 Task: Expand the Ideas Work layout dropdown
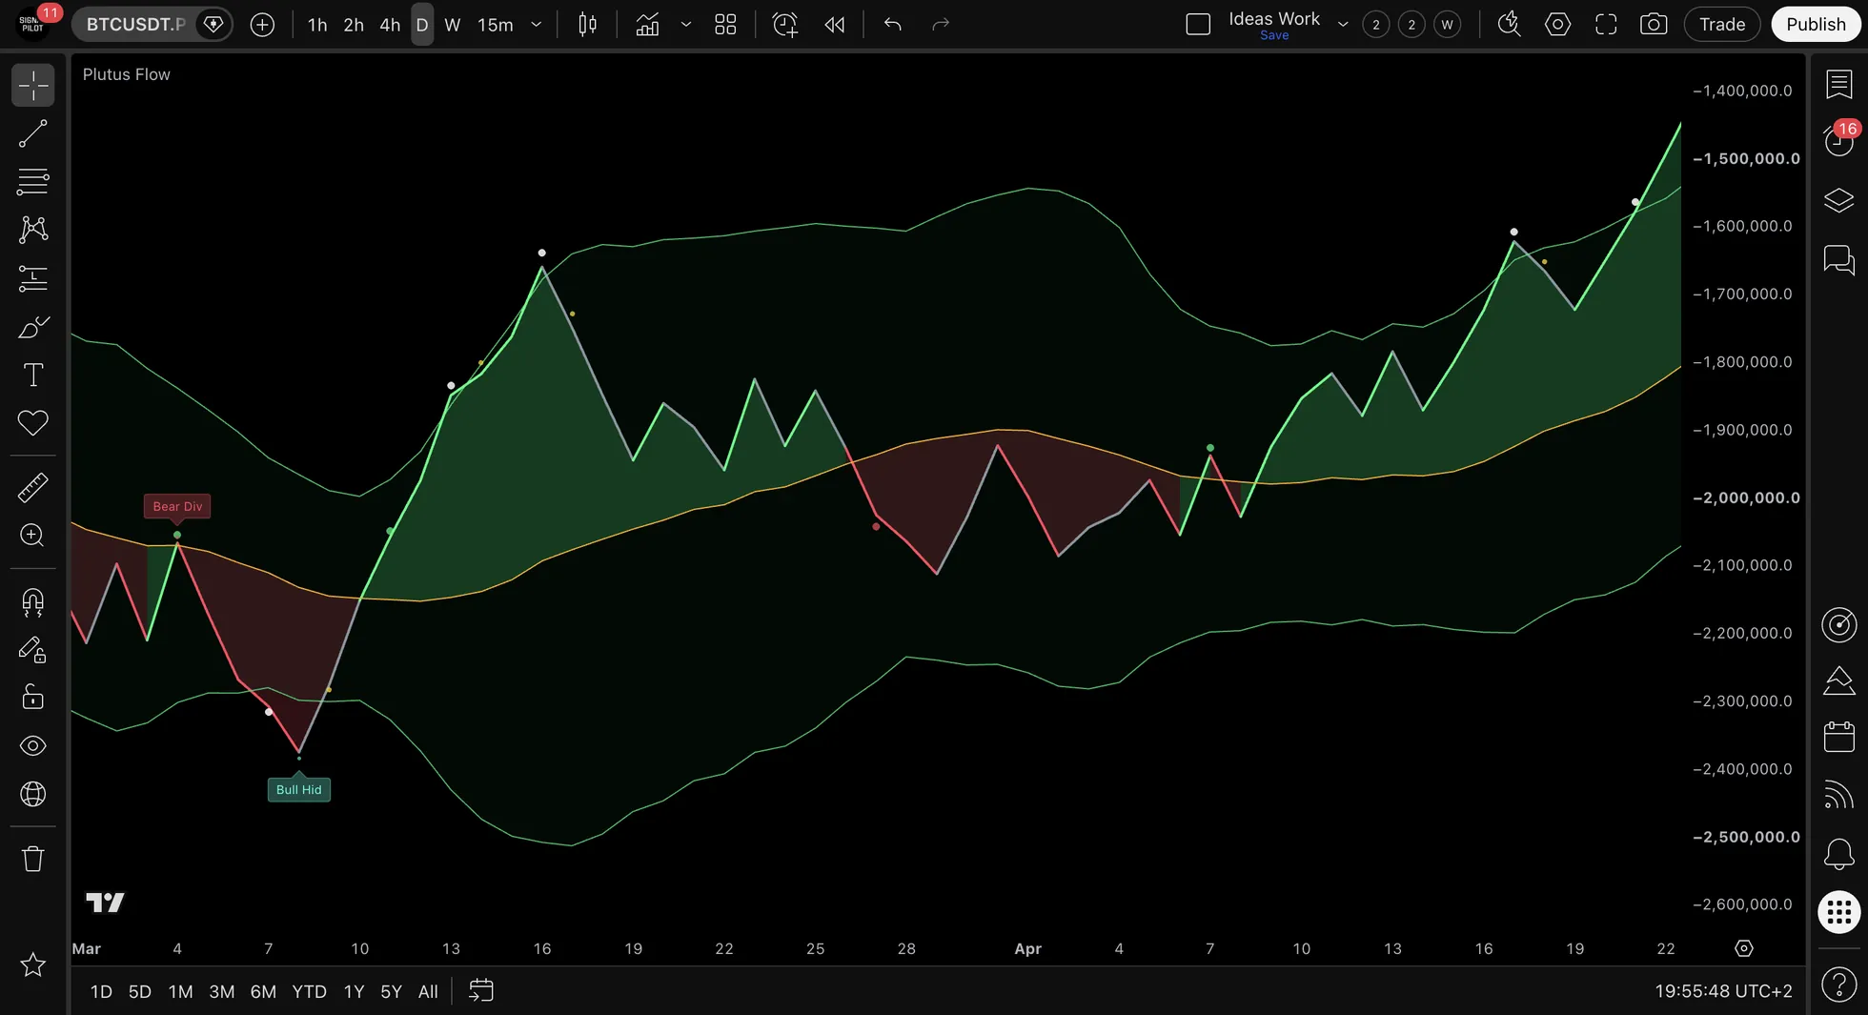(x=1343, y=25)
